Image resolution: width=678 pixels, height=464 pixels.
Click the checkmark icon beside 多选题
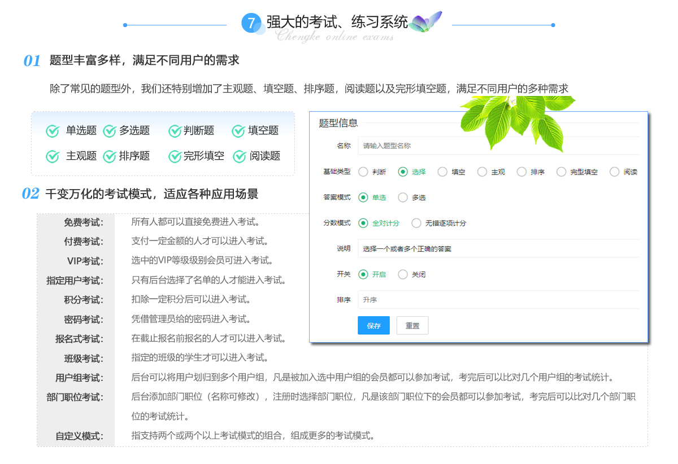tap(110, 131)
